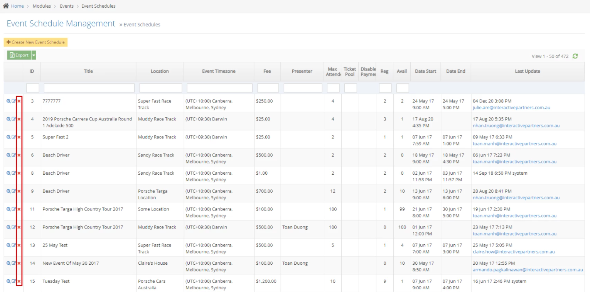Image resolution: width=590 pixels, height=292 pixels.
Task: Open julie.are@interactivepartners.com.au email link
Action: click(x=511, y=108)
